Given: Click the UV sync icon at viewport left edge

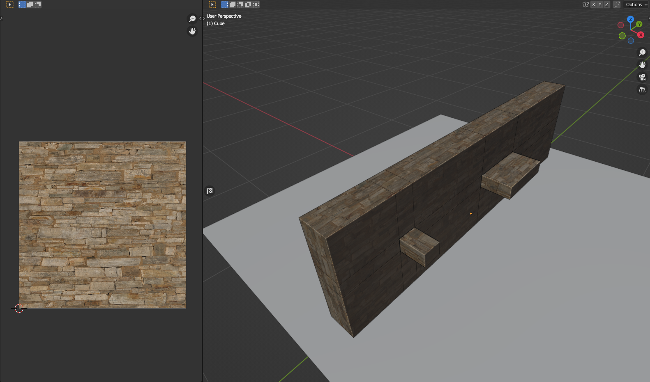Looking at the screenshot, I should click(210, 191).
